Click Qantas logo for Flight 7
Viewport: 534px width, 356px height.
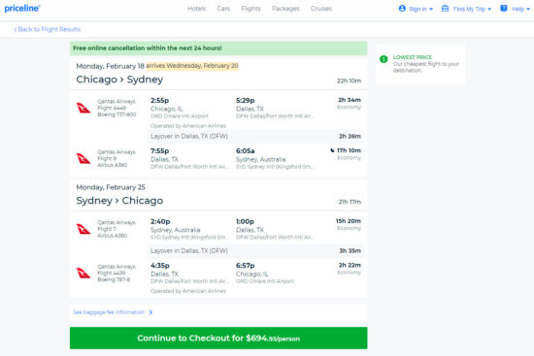[83, 229]
